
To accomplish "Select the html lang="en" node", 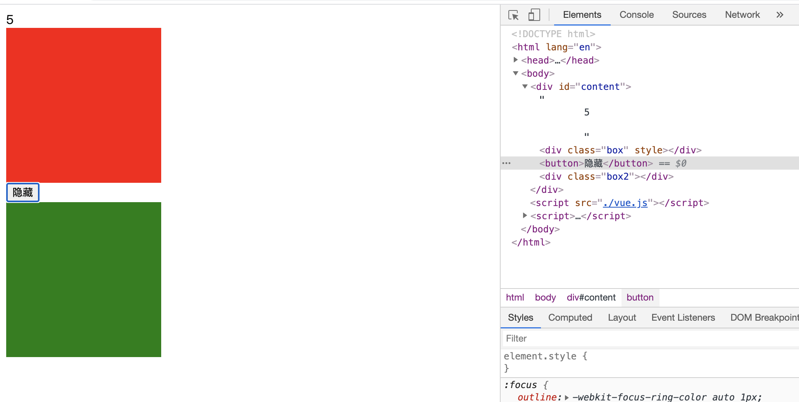I will click(x=556, y=47).
